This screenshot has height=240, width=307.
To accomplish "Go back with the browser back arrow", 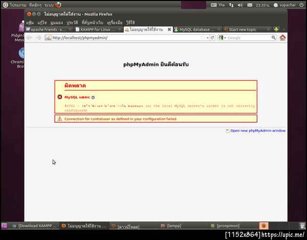I will pos(29,37).
